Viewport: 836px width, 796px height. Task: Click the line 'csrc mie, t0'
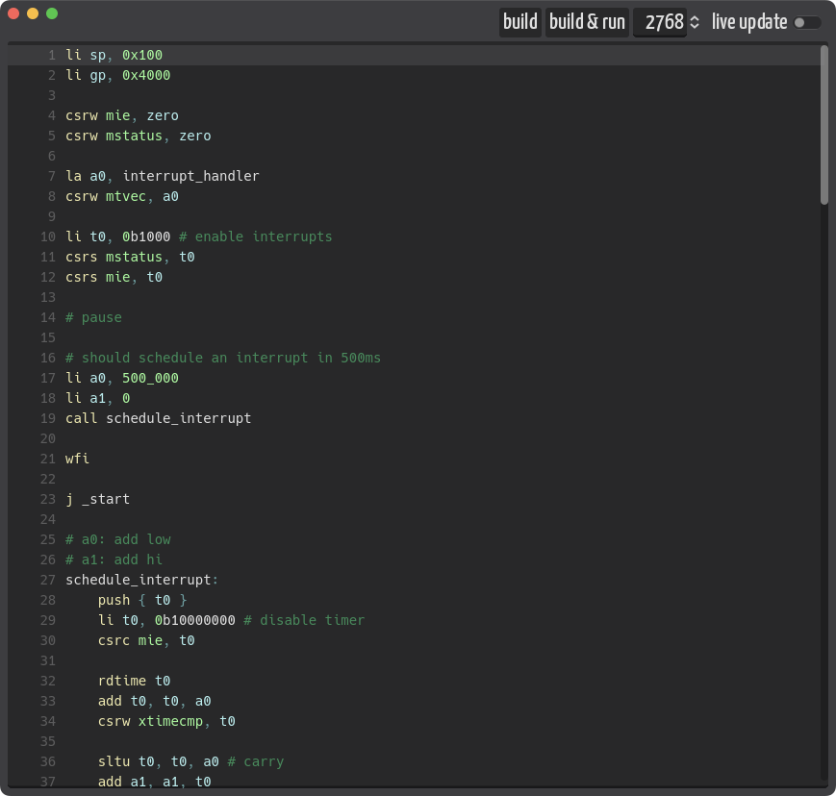click(146, 641)
